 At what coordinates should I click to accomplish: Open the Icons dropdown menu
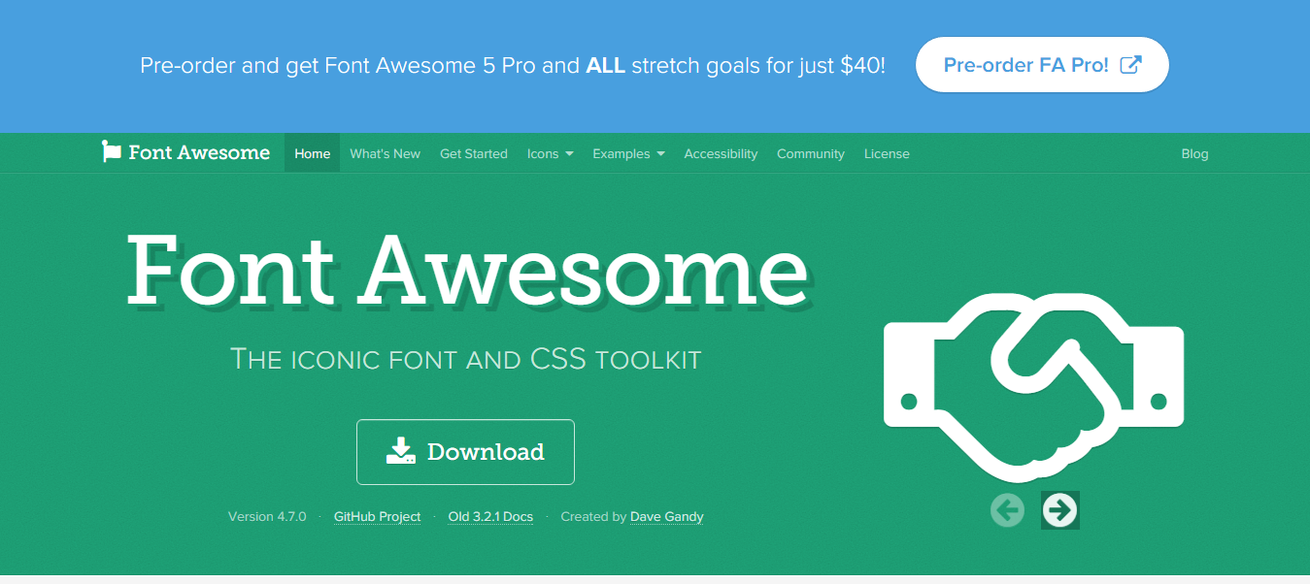click(550, 153)
